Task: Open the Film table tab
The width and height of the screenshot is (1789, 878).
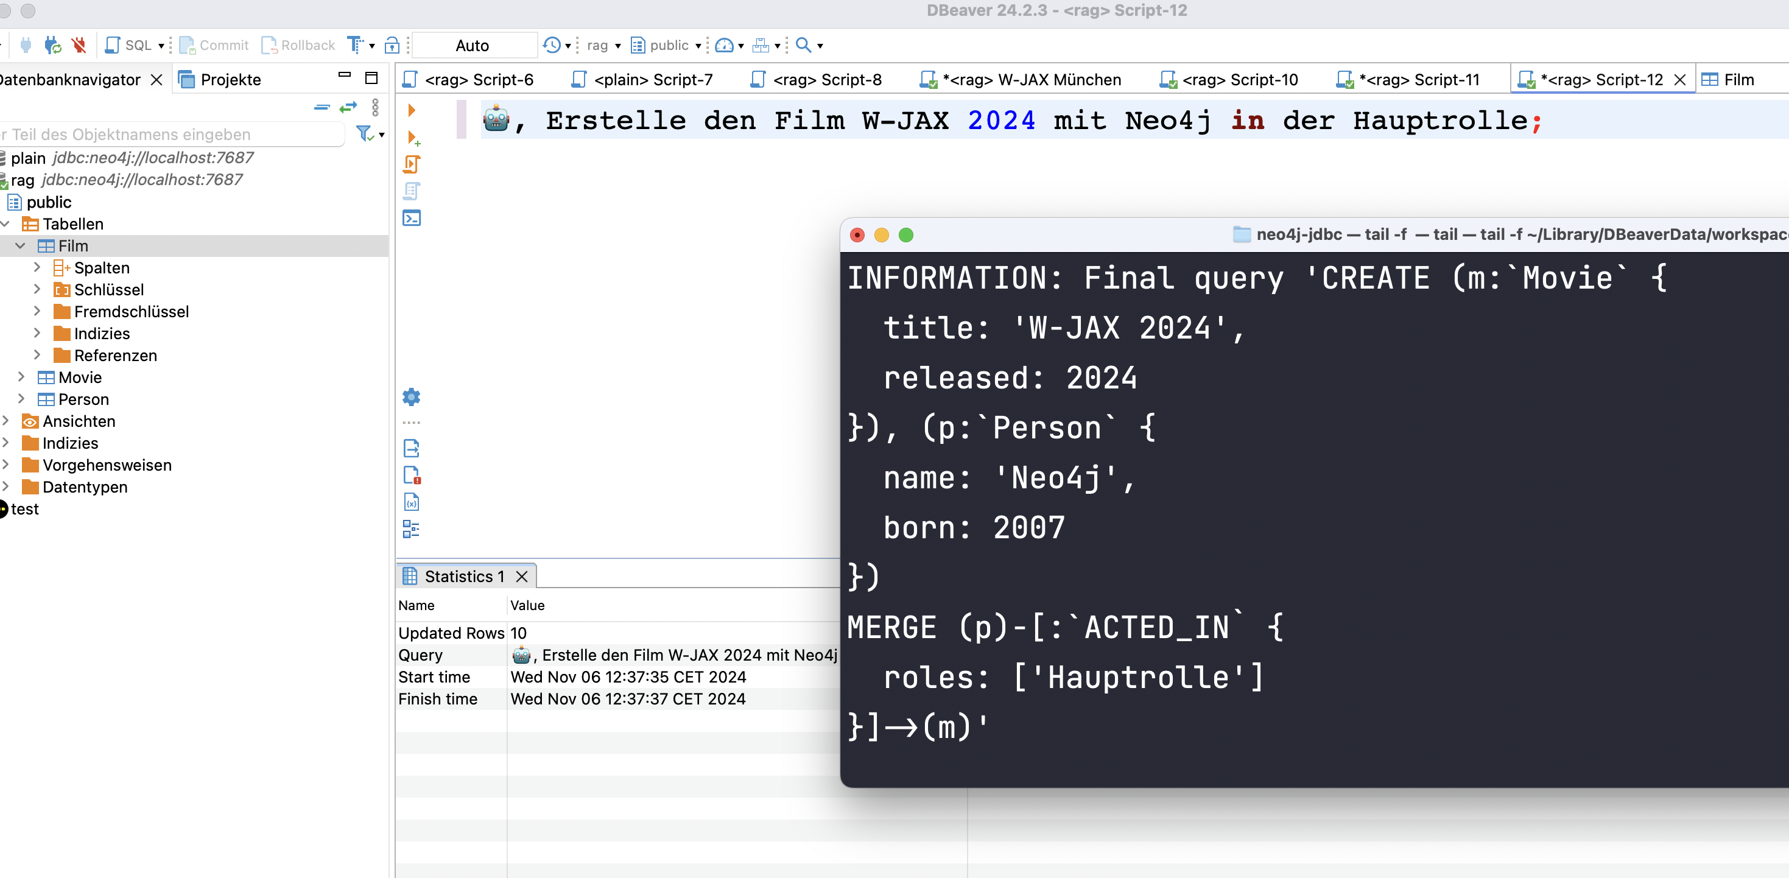Action: click(x=1728, y=80)
